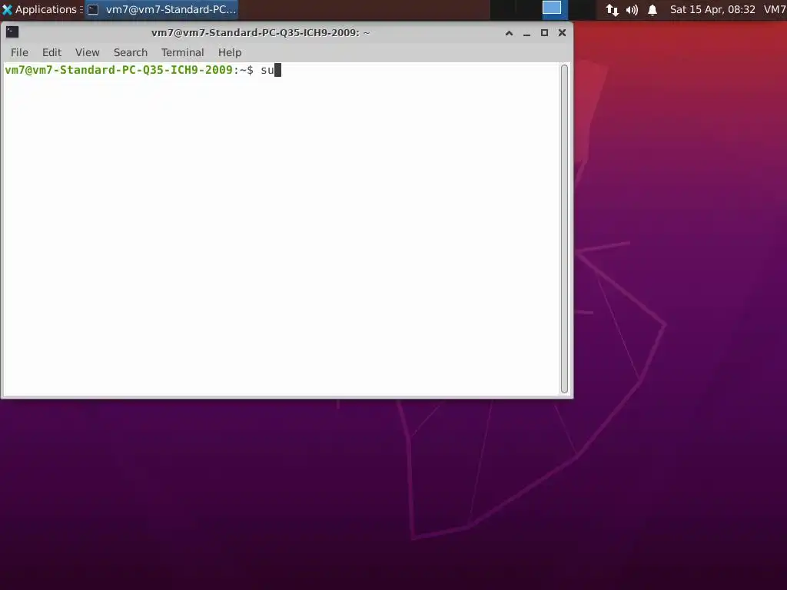Open the Search menu

click(x=131, y=52)
